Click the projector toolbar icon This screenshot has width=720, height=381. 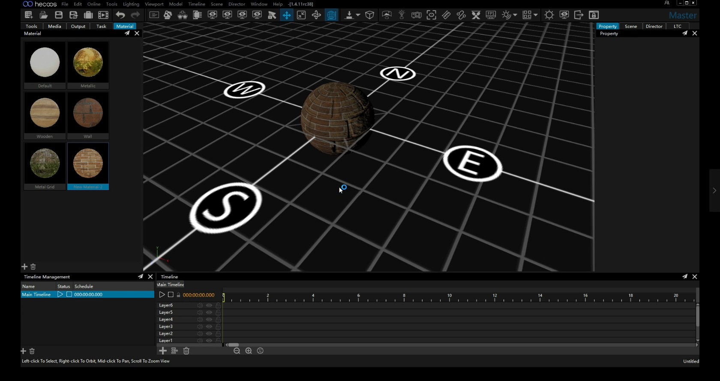[x=416, y=15]
